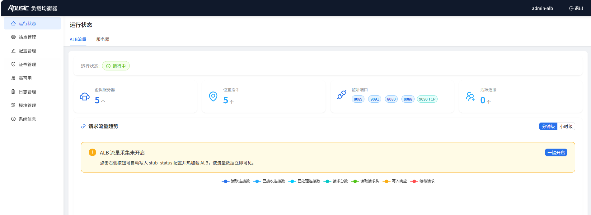Click the ALB 流量采集未开启 alert title
591x215 pixels.
point(122,153)
